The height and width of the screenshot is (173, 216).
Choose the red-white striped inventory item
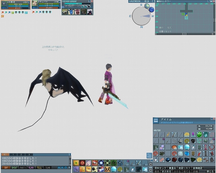[x=162, y=160]
